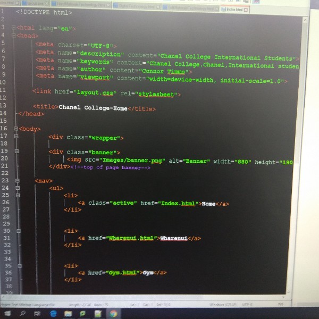
Task: Open the Windows Start menu
Action: (x=7, y=314)
